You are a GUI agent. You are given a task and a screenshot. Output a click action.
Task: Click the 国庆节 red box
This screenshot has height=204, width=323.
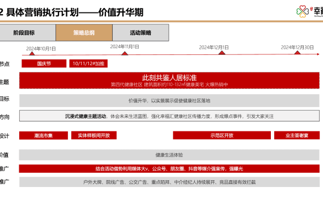click(x=44, y=63)
